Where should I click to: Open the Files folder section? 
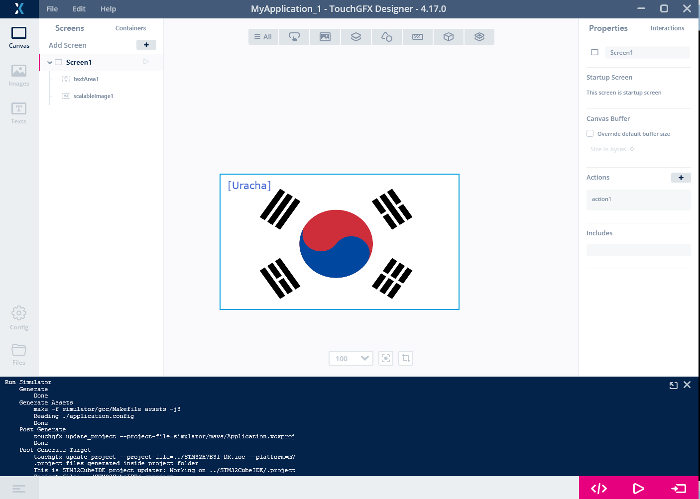[19, 354]
